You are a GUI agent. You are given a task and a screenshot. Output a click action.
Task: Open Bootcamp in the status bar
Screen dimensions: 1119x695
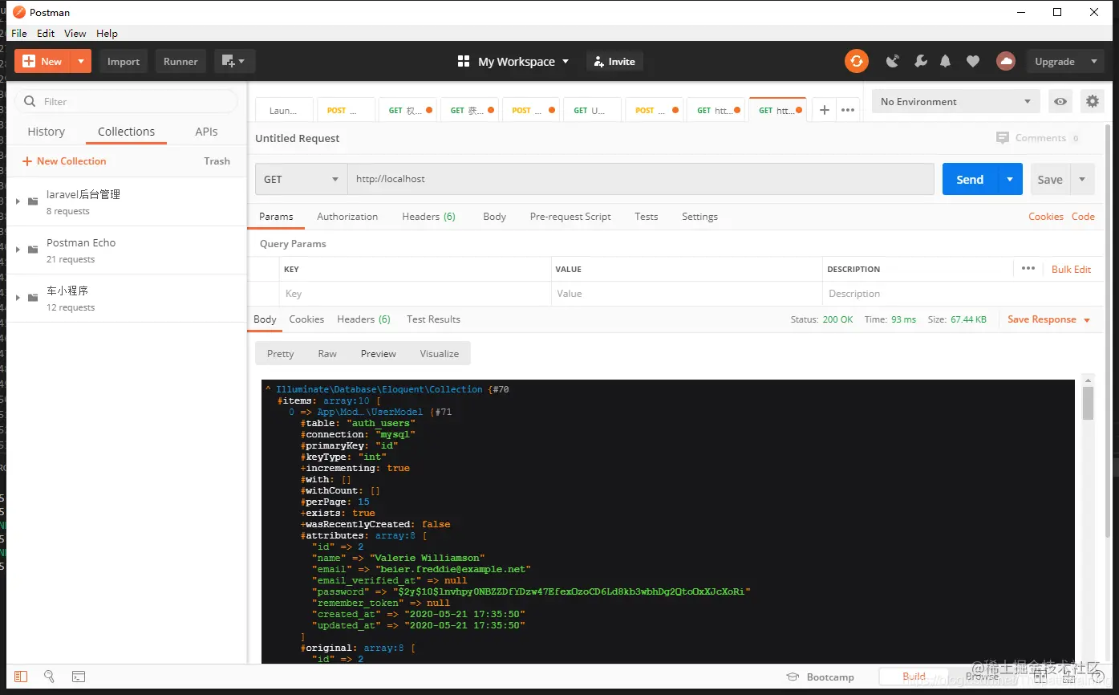pos(821,677)
